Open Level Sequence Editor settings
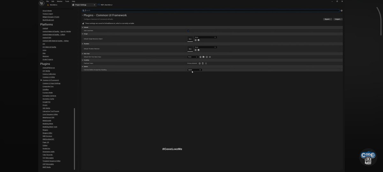Image resolution: width=383 pixels, height=172 pixels. tap(50, 114)
